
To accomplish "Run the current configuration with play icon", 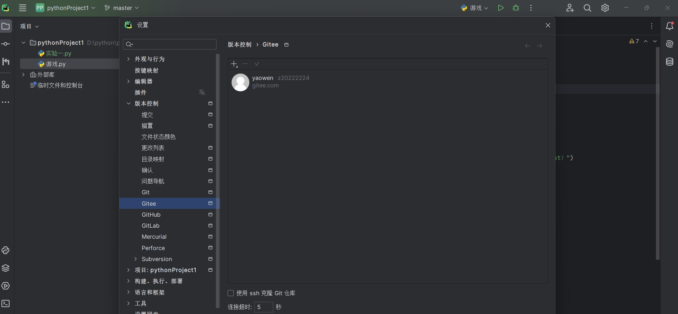I will pyautogui.click(x=501, y=8).
